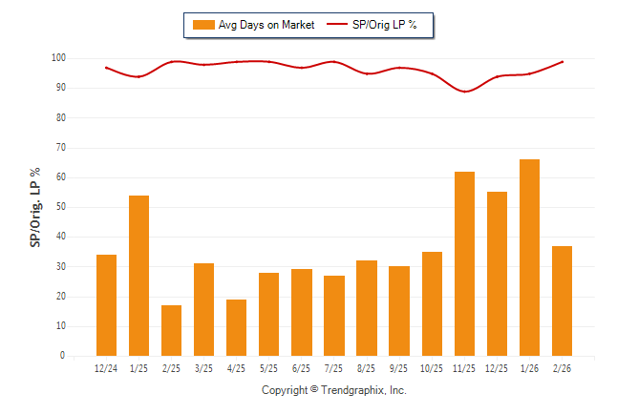The image size is (617, 414).
Task: Click the red SP/Orig LP % legend line
Action: pyautogui.click(x=339, y=25)
